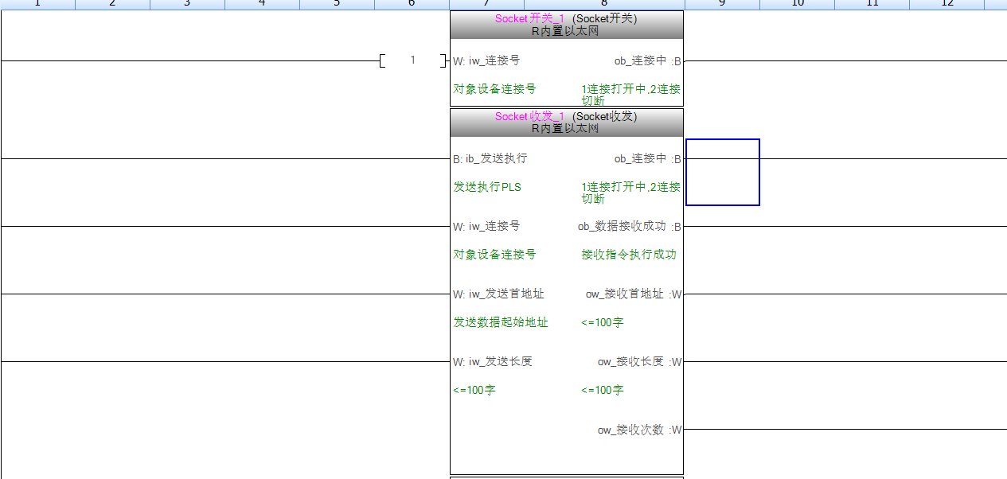The image size is (1007, 479).
Task: Click the iw_连接号 pin on Socket收发 block
Action: (x=486, y=227)
